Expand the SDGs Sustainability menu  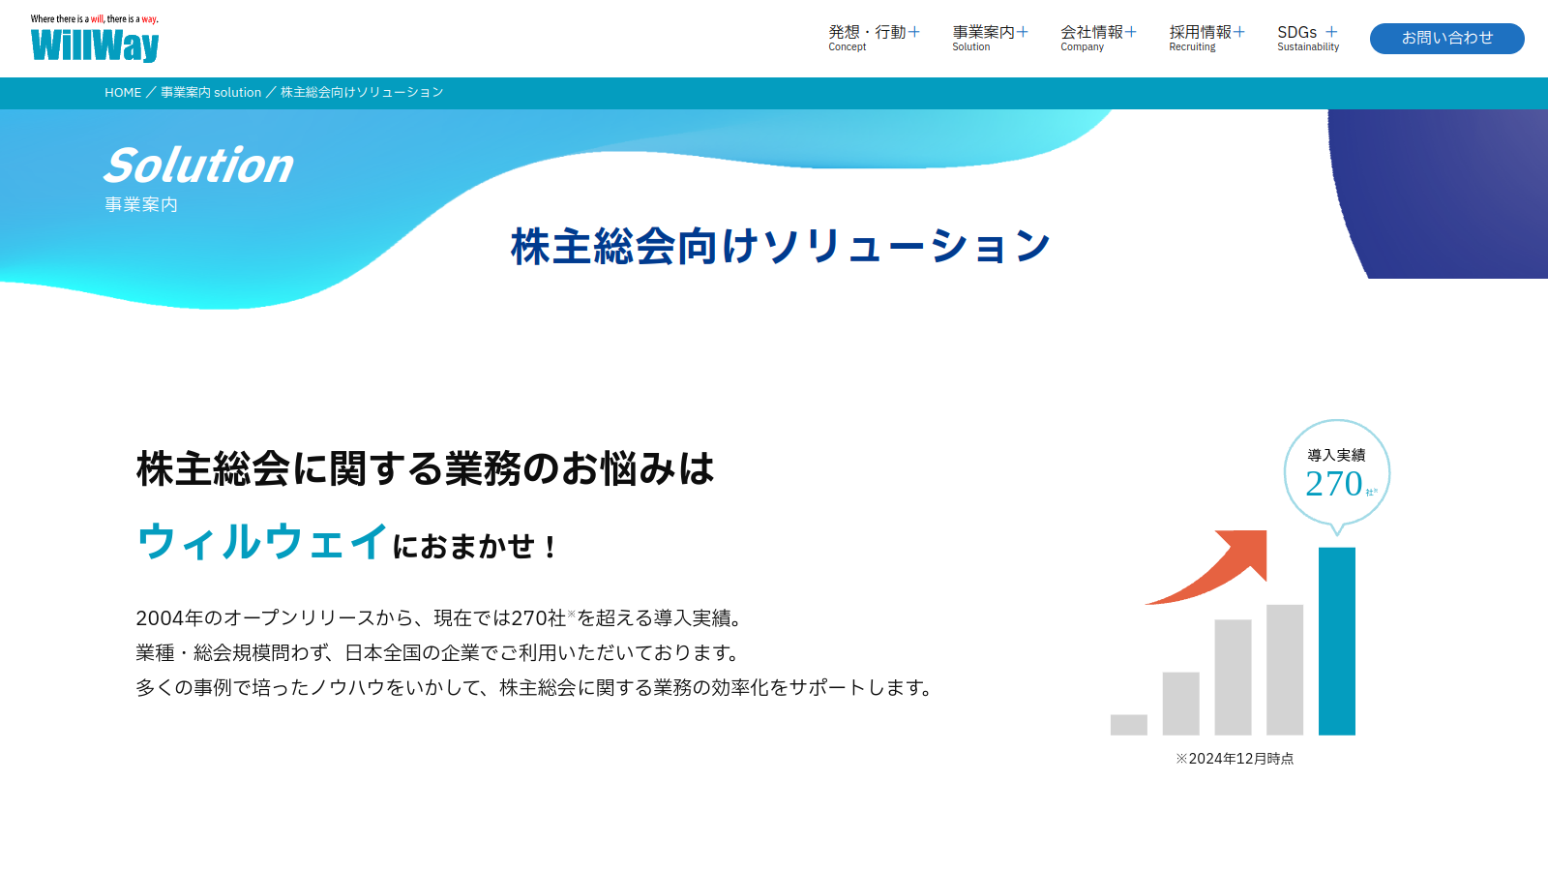tap(1308, 38)
